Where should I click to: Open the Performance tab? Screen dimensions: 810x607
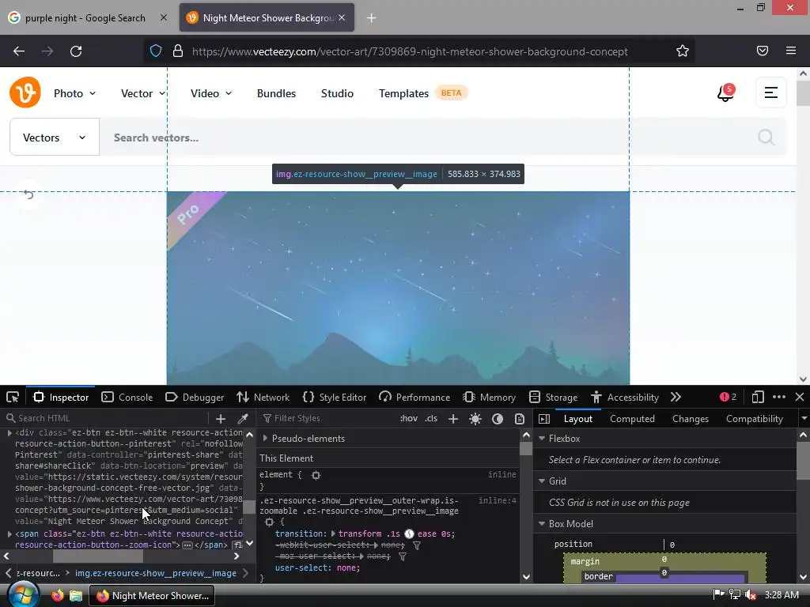tap(414, 397)
